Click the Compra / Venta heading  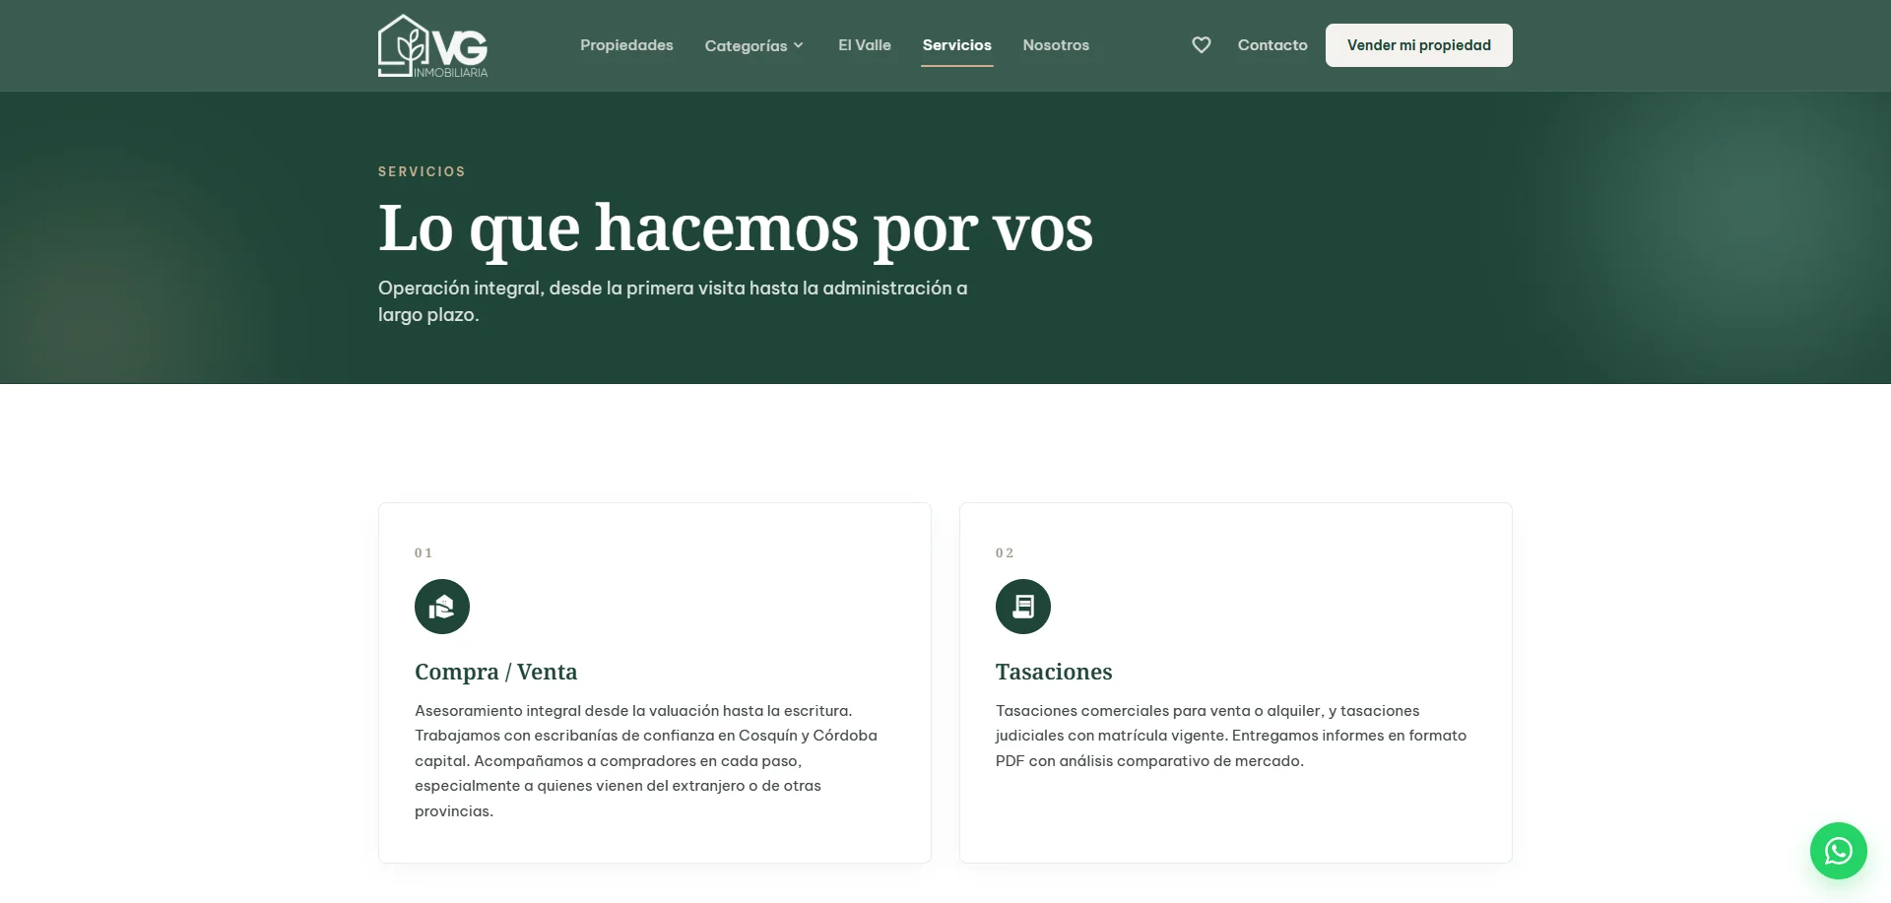point(496,672)
